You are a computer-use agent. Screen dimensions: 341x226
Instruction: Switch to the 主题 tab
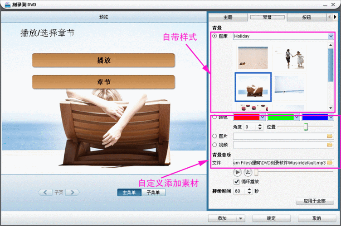[228, 17]
